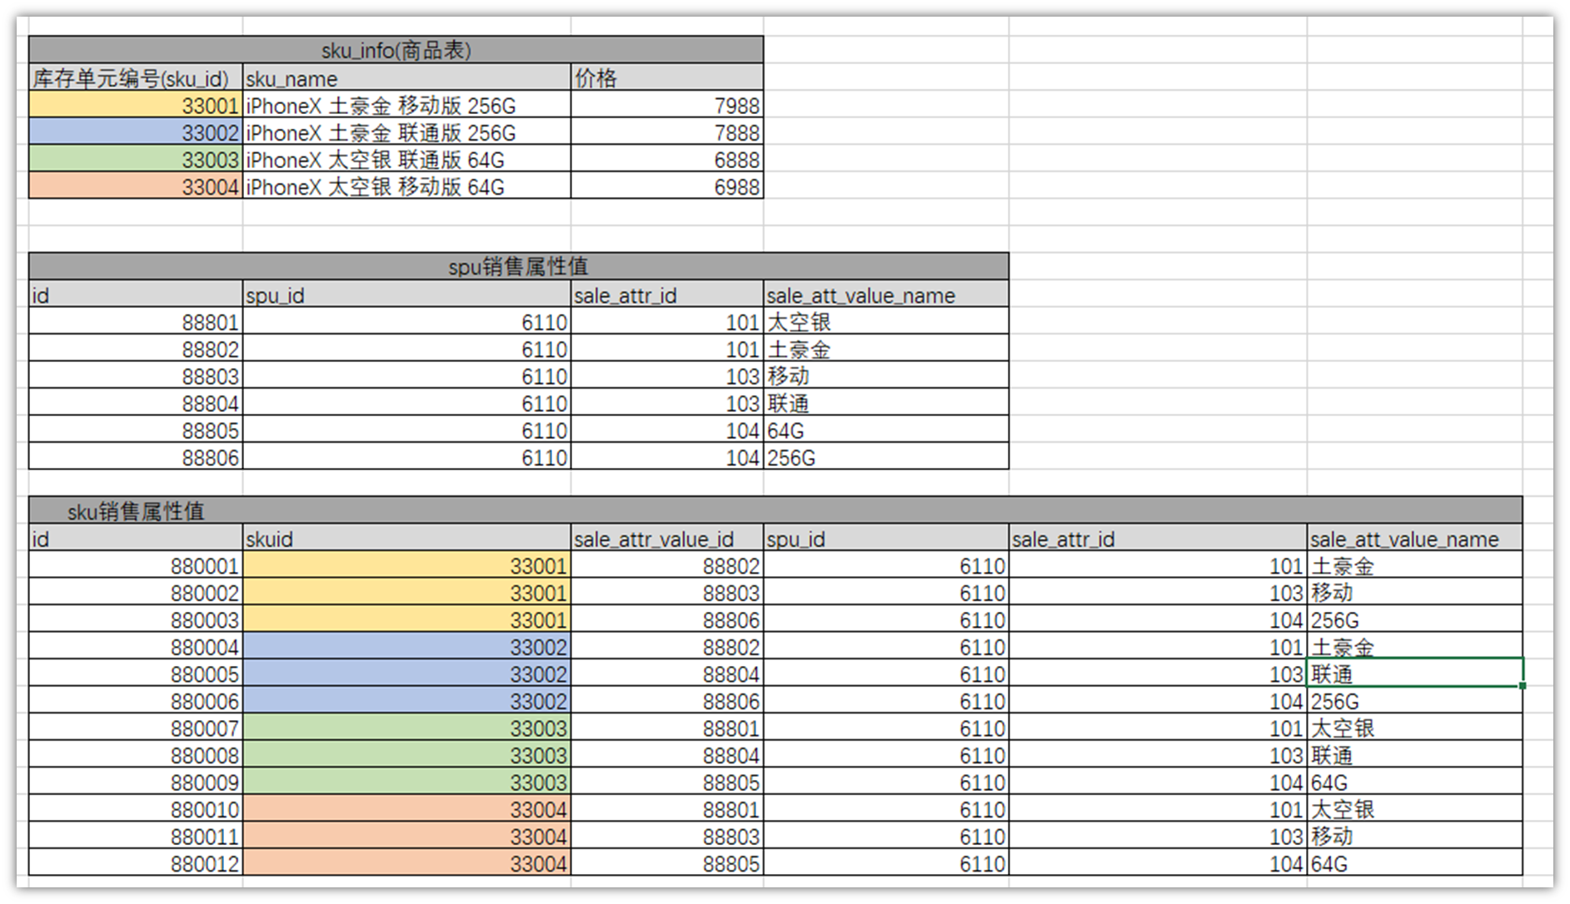This screenshot has height=904, width=1570.
Task: Select spu_id 6110 in row 88801
Action: (x=406, y=321)
